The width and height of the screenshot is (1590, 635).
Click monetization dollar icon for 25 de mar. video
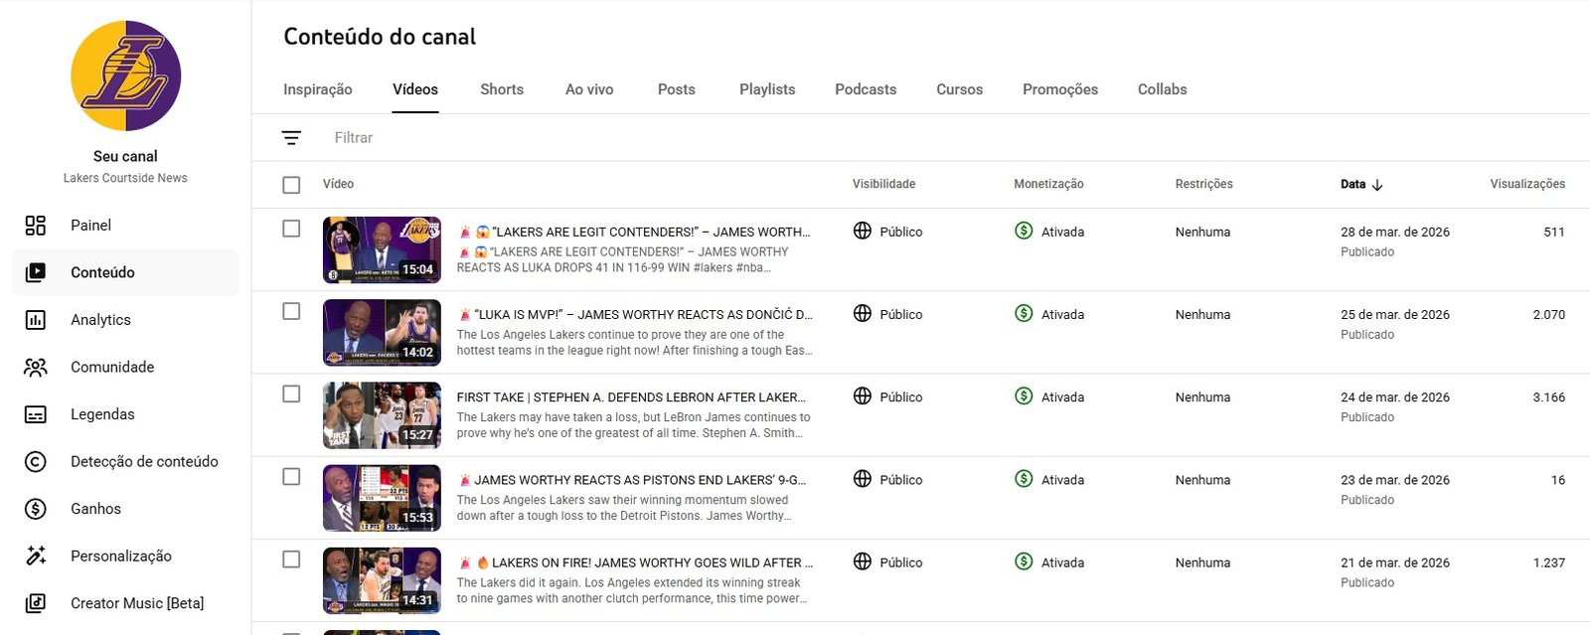1024,313
